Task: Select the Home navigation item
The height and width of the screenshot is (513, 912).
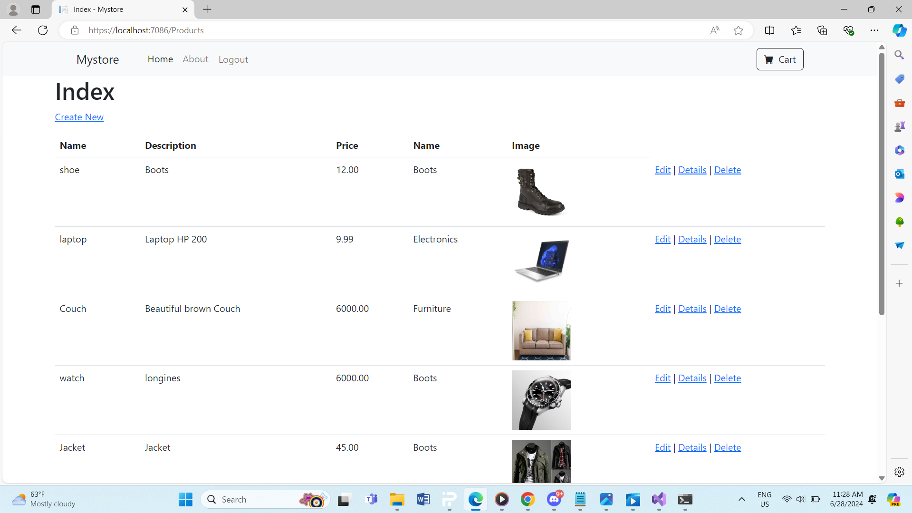Action: click(160, 59)
